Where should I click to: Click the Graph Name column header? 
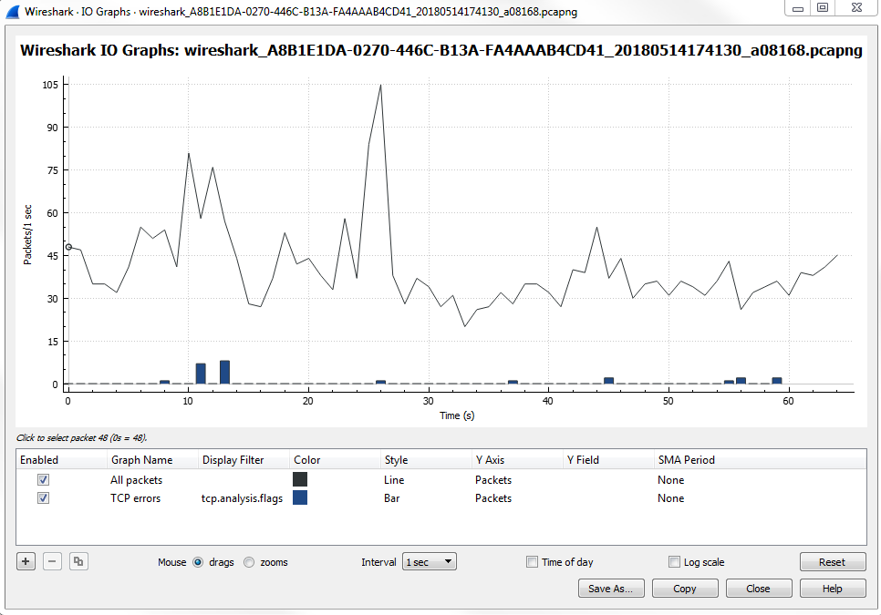pyautogui.click(x=141, y=460)
